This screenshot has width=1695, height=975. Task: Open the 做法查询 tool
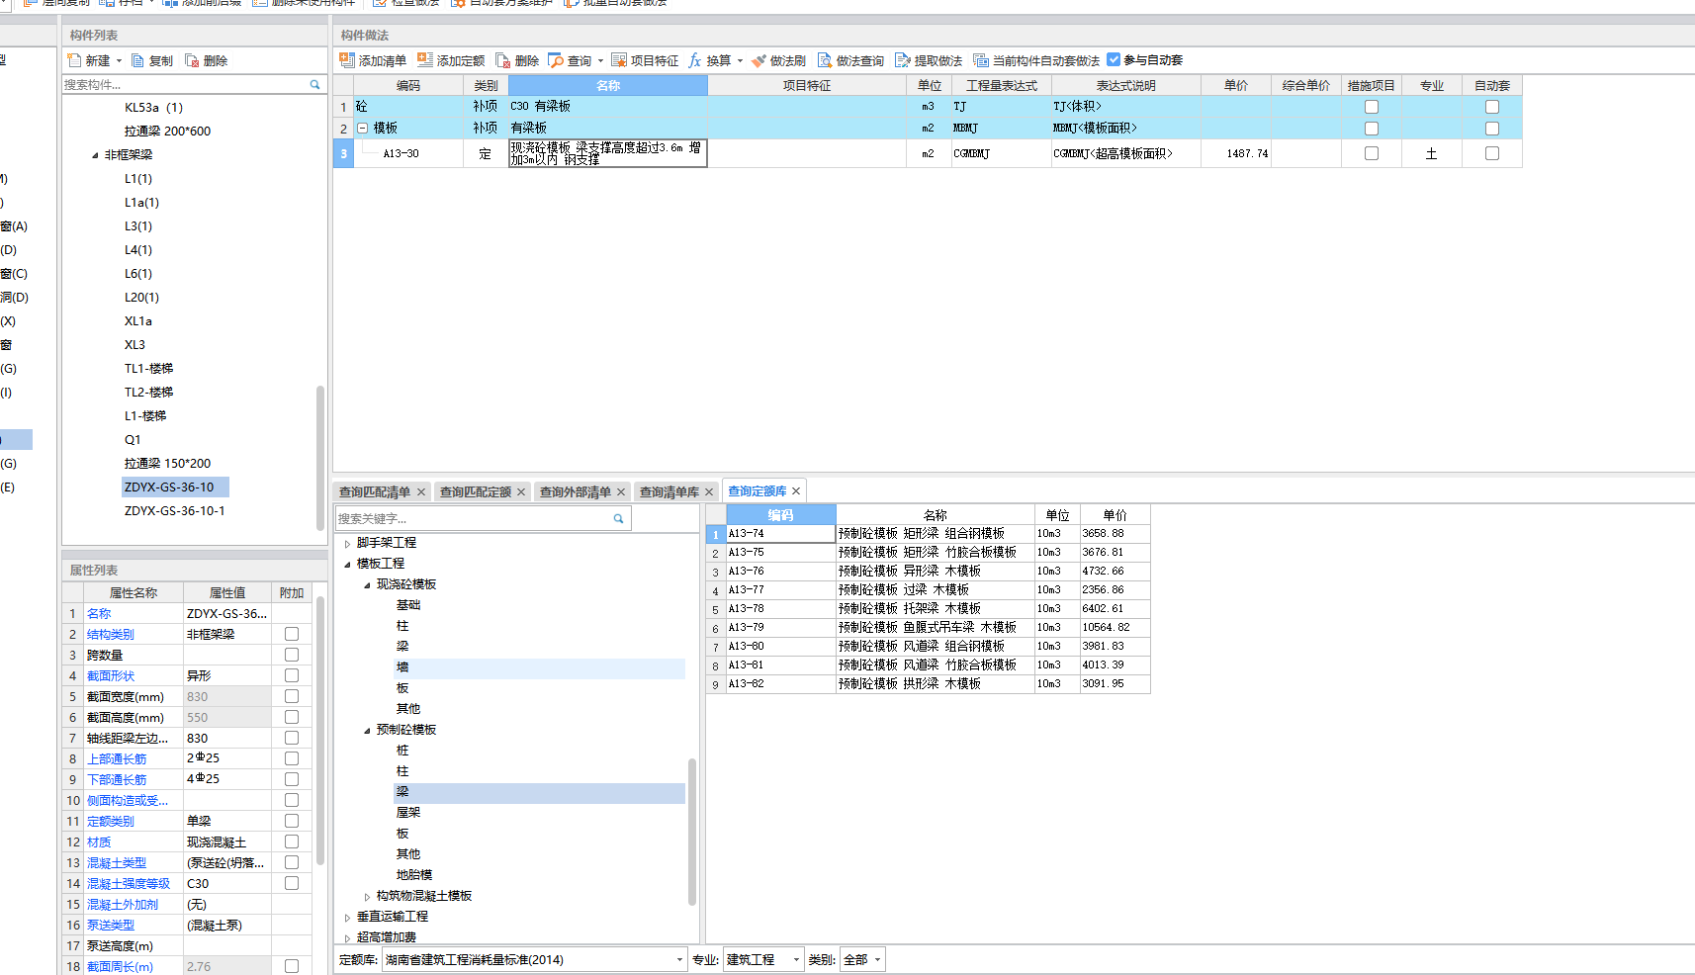850,60
